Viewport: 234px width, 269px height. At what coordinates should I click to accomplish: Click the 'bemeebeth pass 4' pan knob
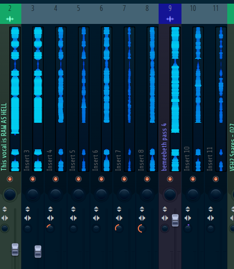170,195
